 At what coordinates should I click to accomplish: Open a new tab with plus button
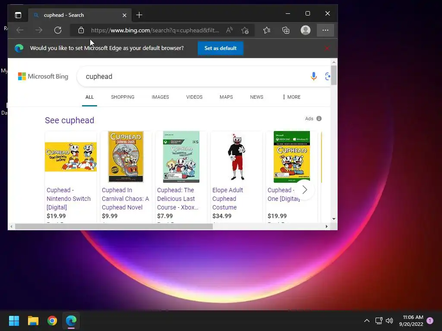click(139, 15)
